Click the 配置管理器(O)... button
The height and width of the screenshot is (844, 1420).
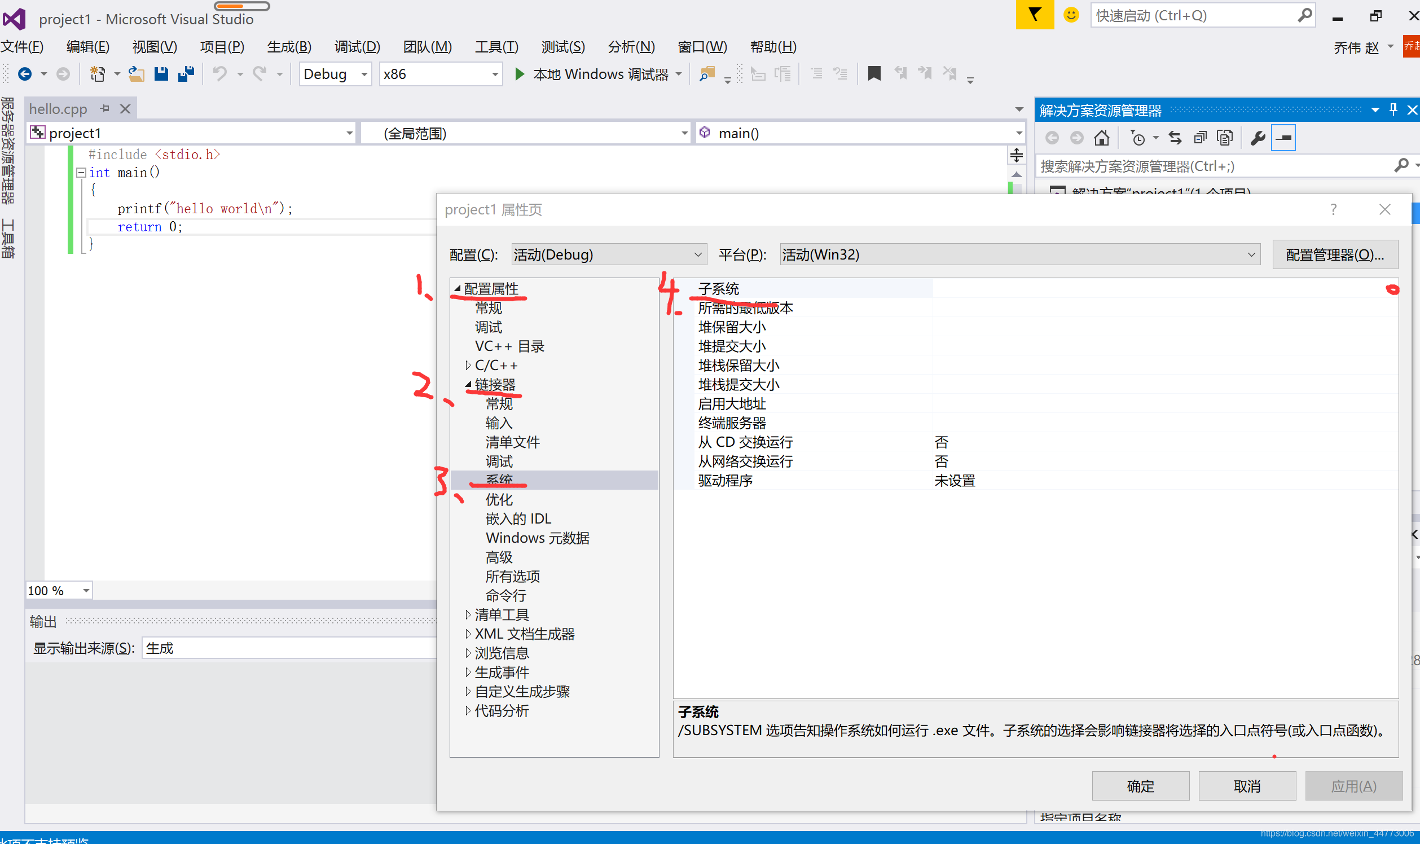1335,254
